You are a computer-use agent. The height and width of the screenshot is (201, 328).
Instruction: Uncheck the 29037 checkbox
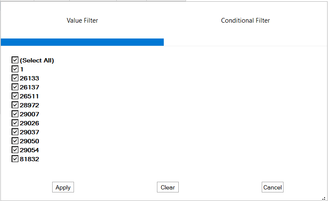(x=15, y=132)
